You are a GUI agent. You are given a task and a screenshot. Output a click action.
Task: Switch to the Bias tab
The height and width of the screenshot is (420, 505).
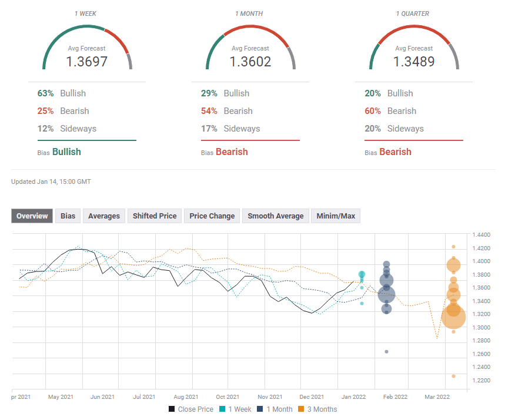[68, 216]
